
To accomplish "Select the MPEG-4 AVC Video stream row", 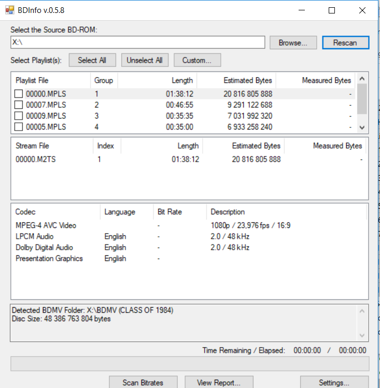I will pos(189,225).
